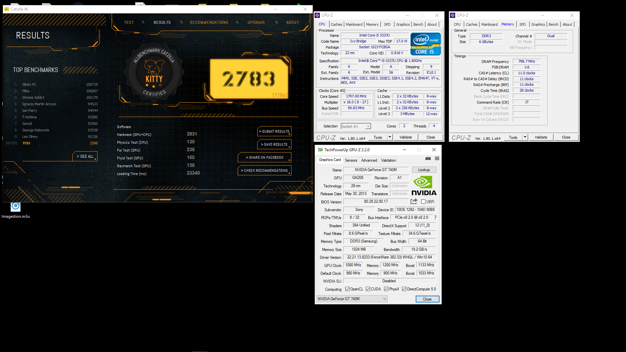626x352 pixels.
Task: Click the Intel Core i5 logo in CPU-Z
Action: tap(425, 44)
